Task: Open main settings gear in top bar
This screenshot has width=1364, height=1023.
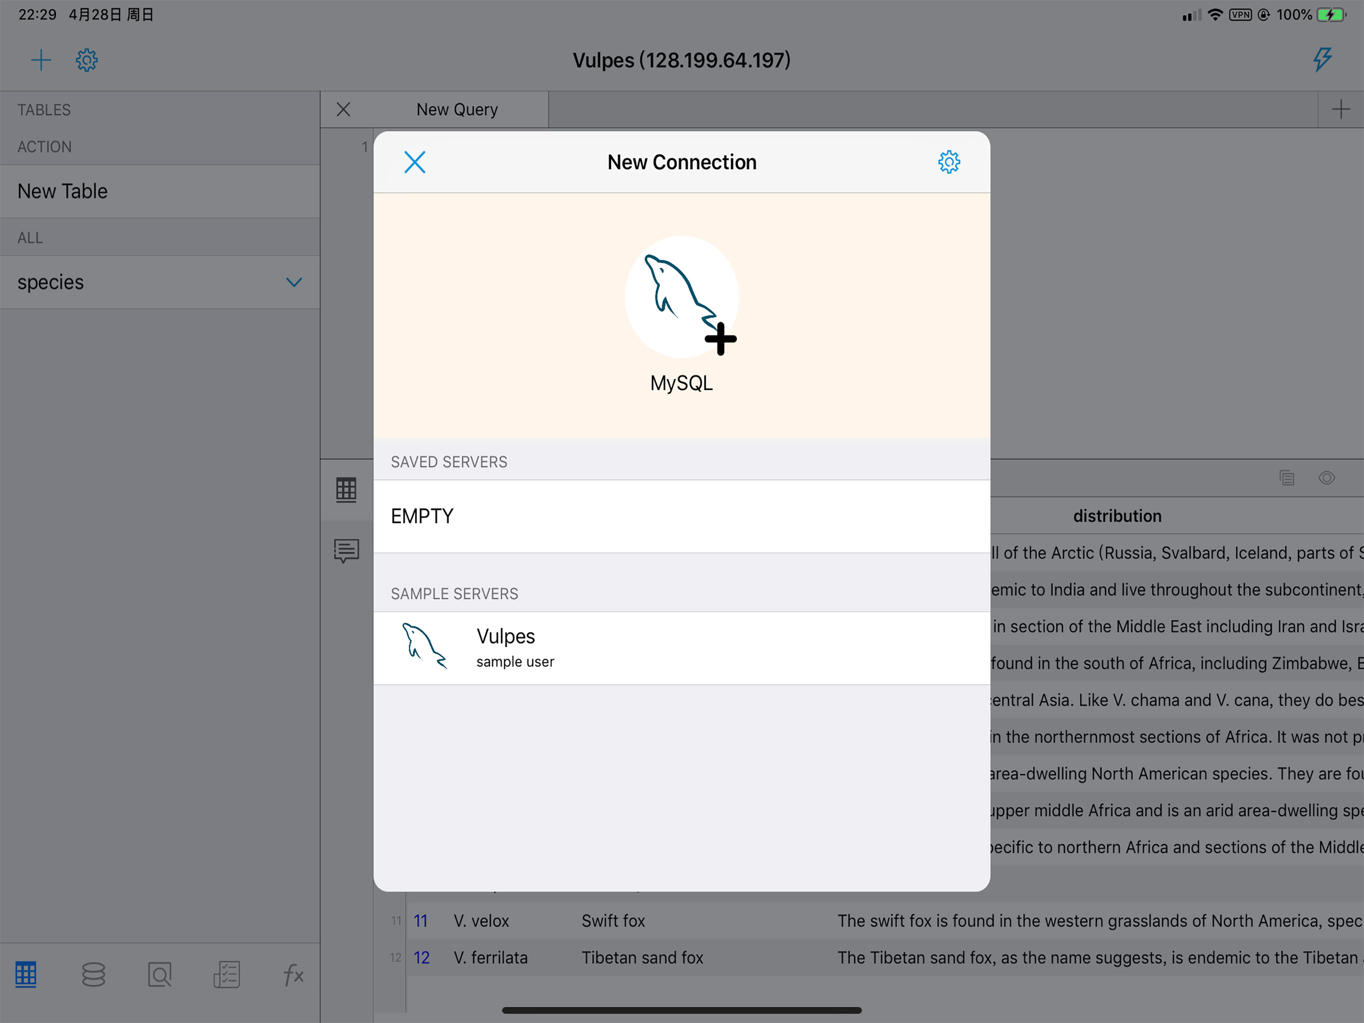Action: (x=86, y=60)
